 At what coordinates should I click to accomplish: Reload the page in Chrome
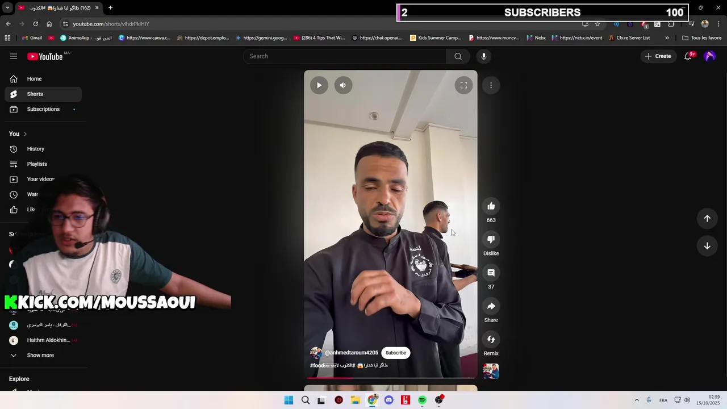pyautogui.click(x=35, y=24)
